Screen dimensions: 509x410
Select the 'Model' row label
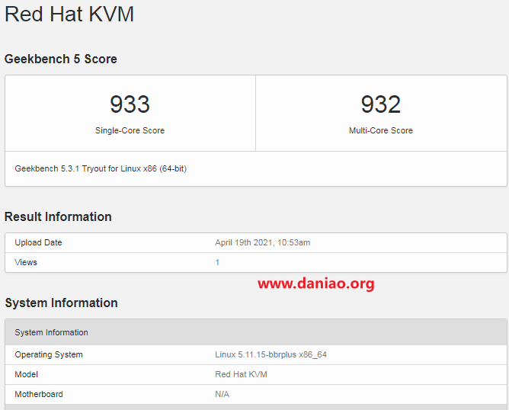tap(27, 374)
